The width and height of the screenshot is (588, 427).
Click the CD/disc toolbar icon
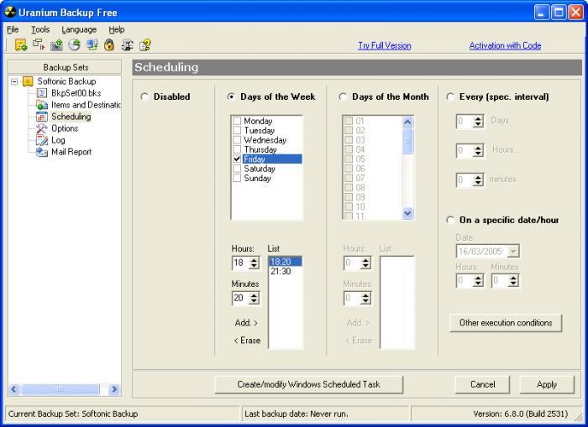74,45
